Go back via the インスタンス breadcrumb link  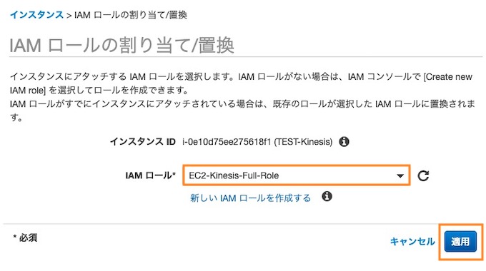pyautogui.click(x=36, y=14)
